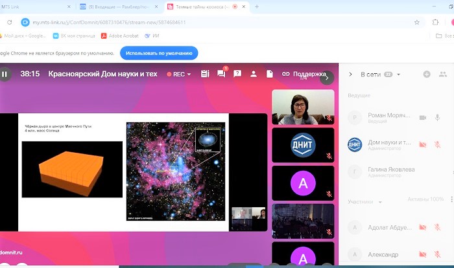
Task: Click the Поддержка support link
Action: coord(304,74)
